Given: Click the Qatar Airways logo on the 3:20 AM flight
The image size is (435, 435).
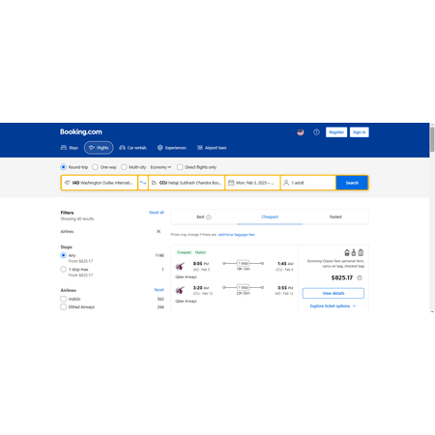Looking at the screenshot, I should 180,291.
